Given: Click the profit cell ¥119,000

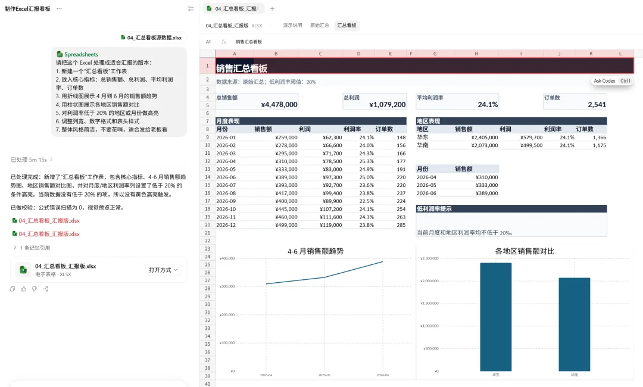Looking at the screenshot, I should 331,225.
